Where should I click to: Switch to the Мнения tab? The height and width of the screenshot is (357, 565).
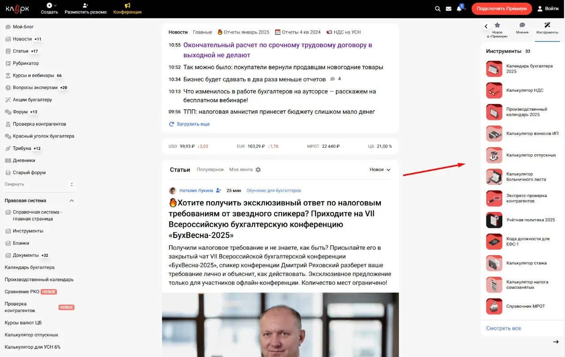[x=522, y=29]
